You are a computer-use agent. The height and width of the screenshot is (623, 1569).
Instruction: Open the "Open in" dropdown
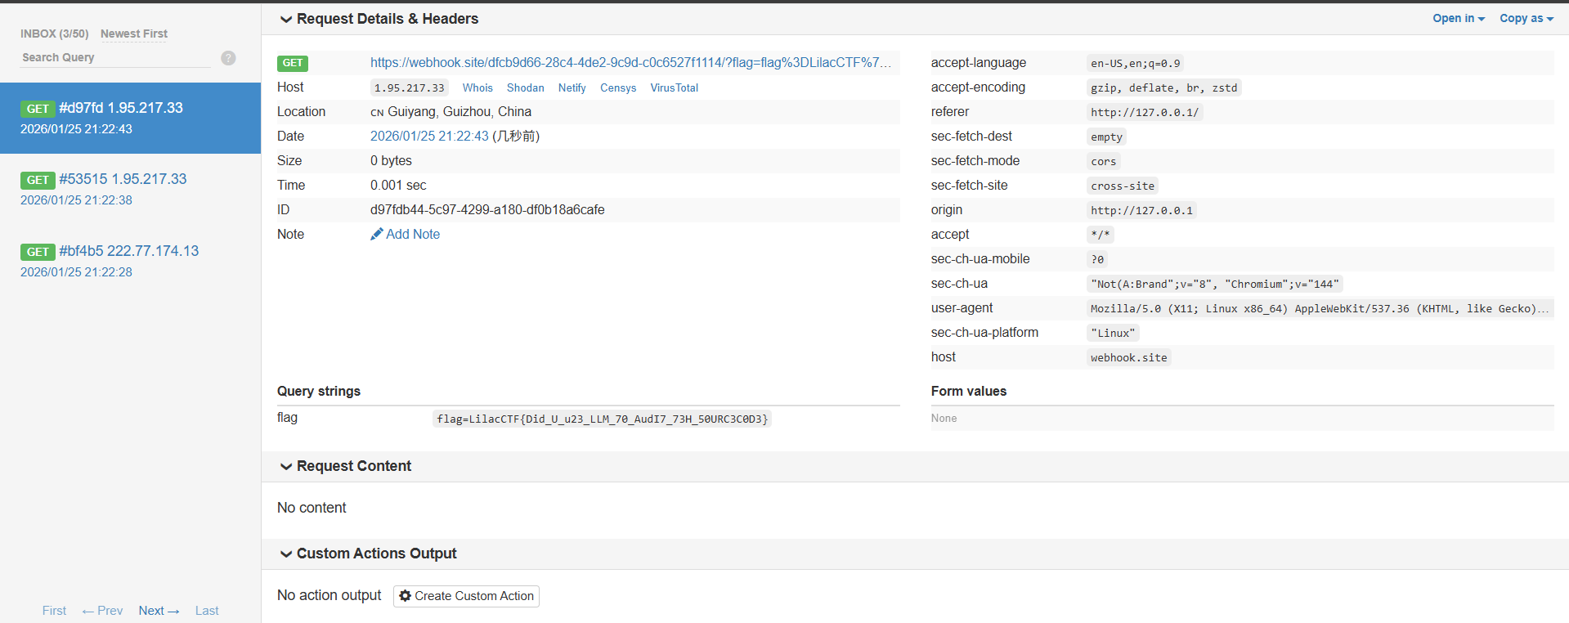tap(1458, 19)
